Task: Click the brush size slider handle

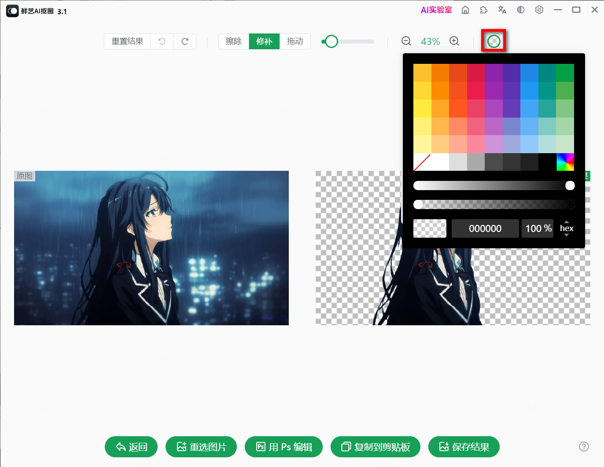Action: click(331, 41)
